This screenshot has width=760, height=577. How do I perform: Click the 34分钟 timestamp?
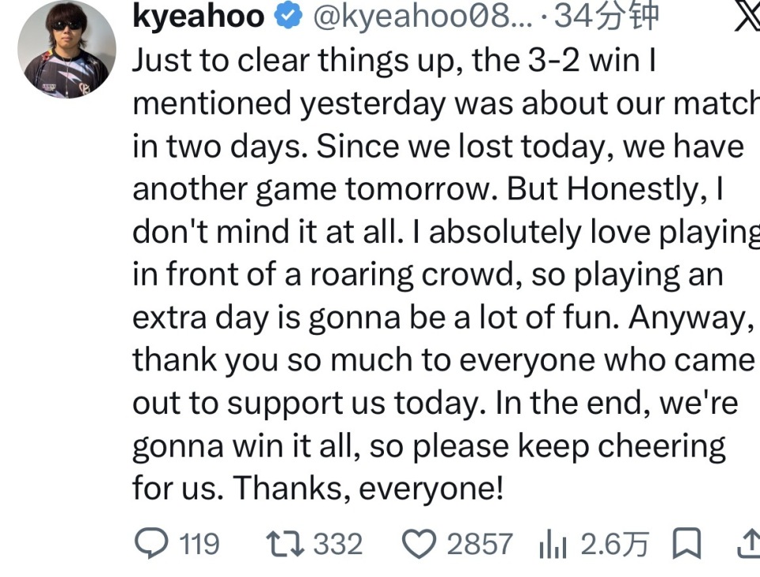(x=606, y=16)
